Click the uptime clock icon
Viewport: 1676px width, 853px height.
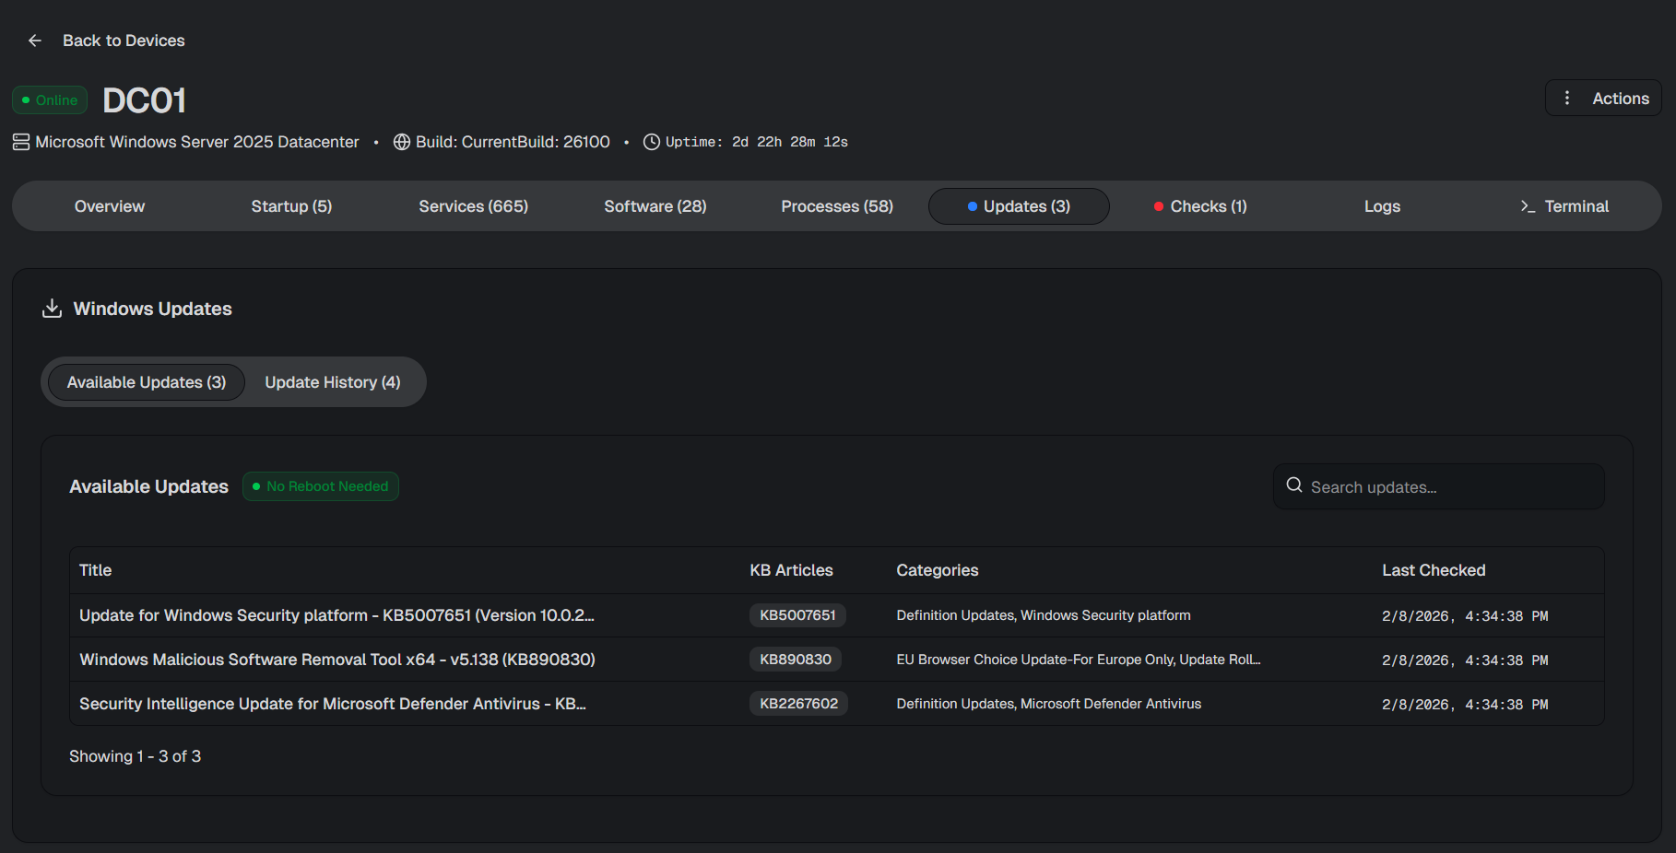click(x=651, y=142)
